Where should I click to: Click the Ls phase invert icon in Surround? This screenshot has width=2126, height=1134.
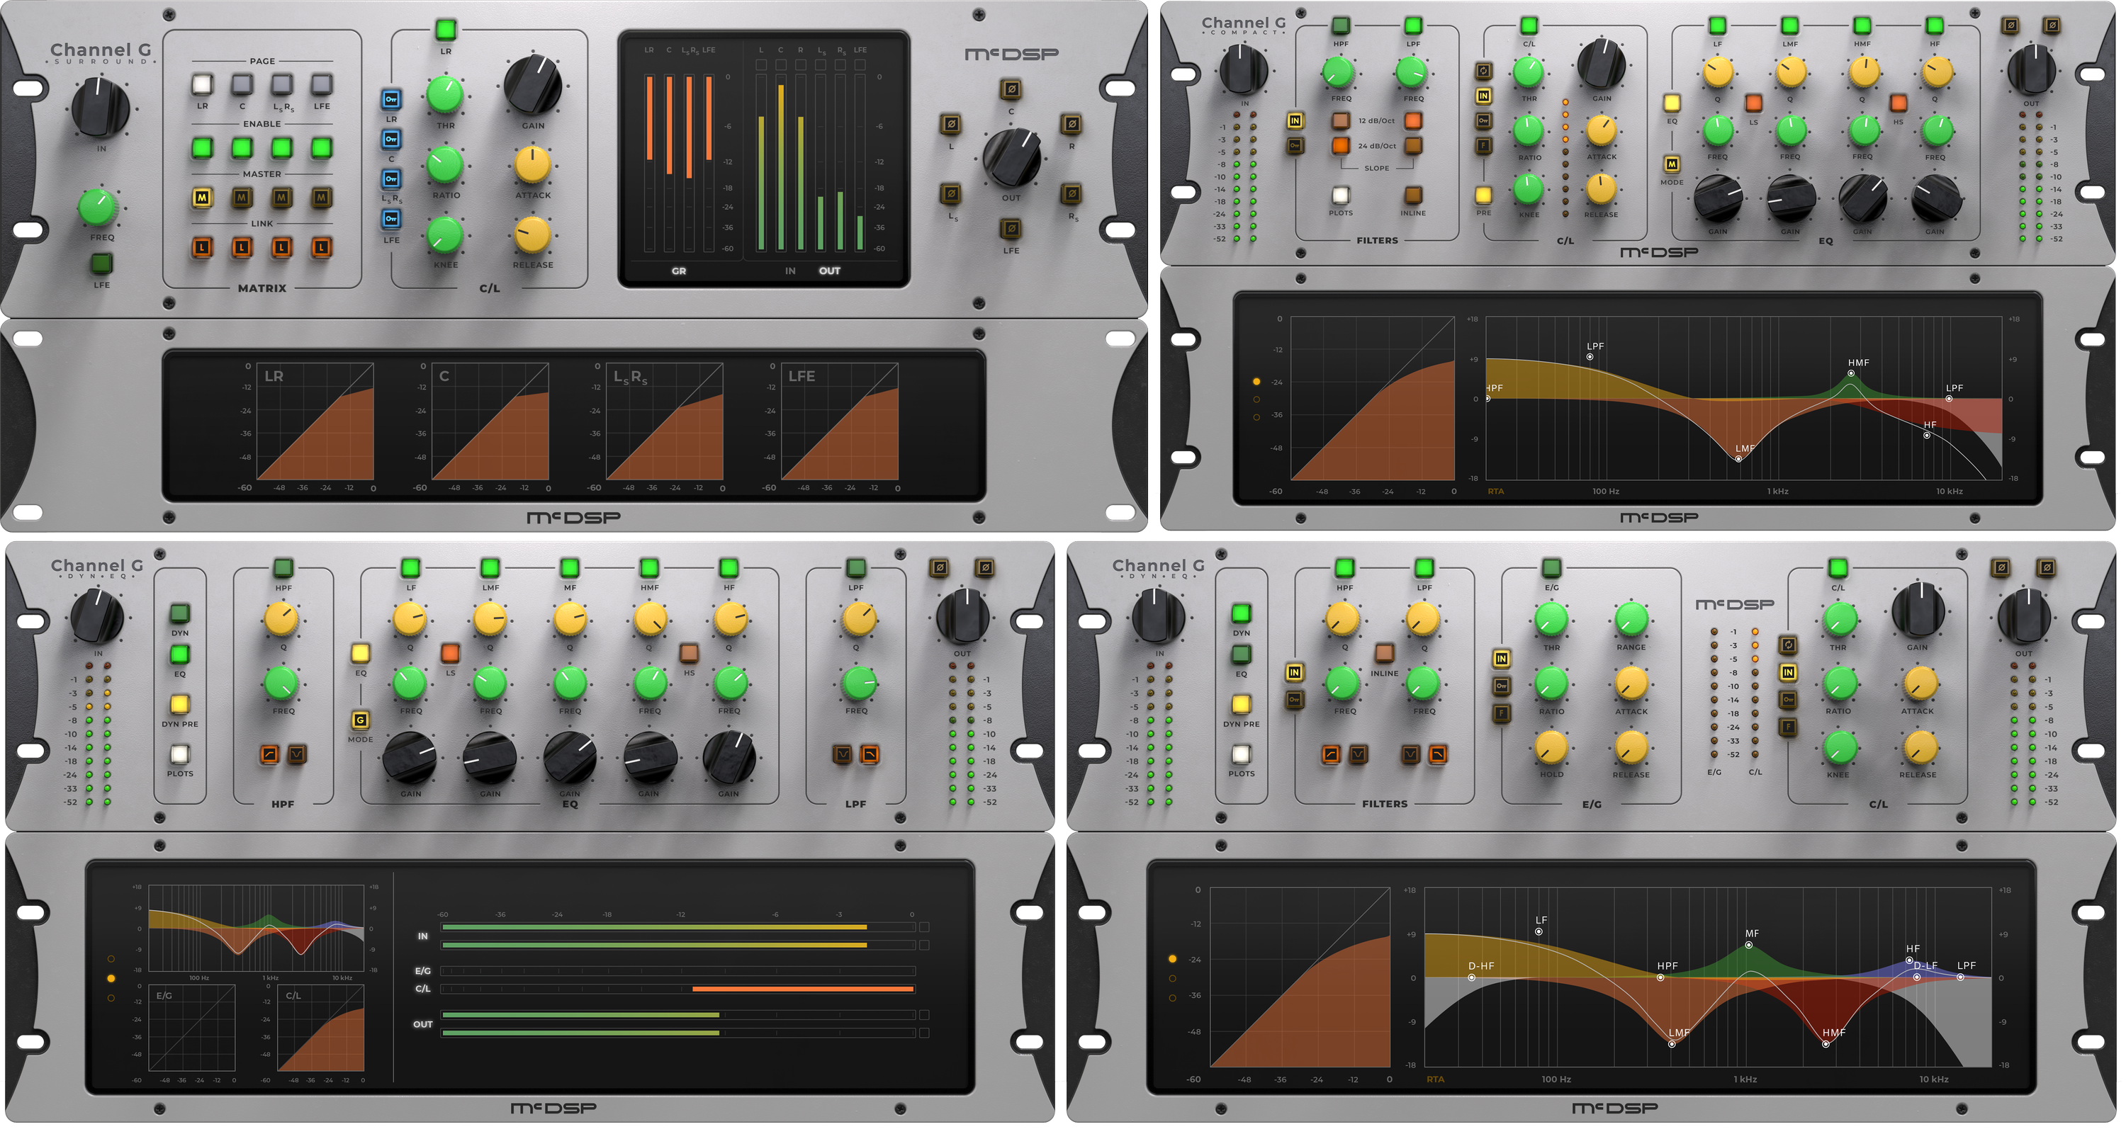[952, 193]
